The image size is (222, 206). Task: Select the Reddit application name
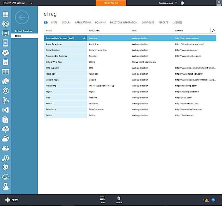(x=49, y=104)
